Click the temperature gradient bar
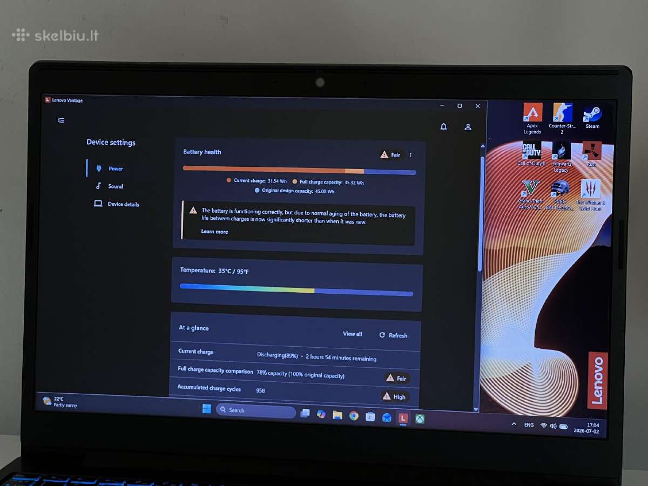The height and width of the screenshot is (486, 648). [x=296, y=289]
